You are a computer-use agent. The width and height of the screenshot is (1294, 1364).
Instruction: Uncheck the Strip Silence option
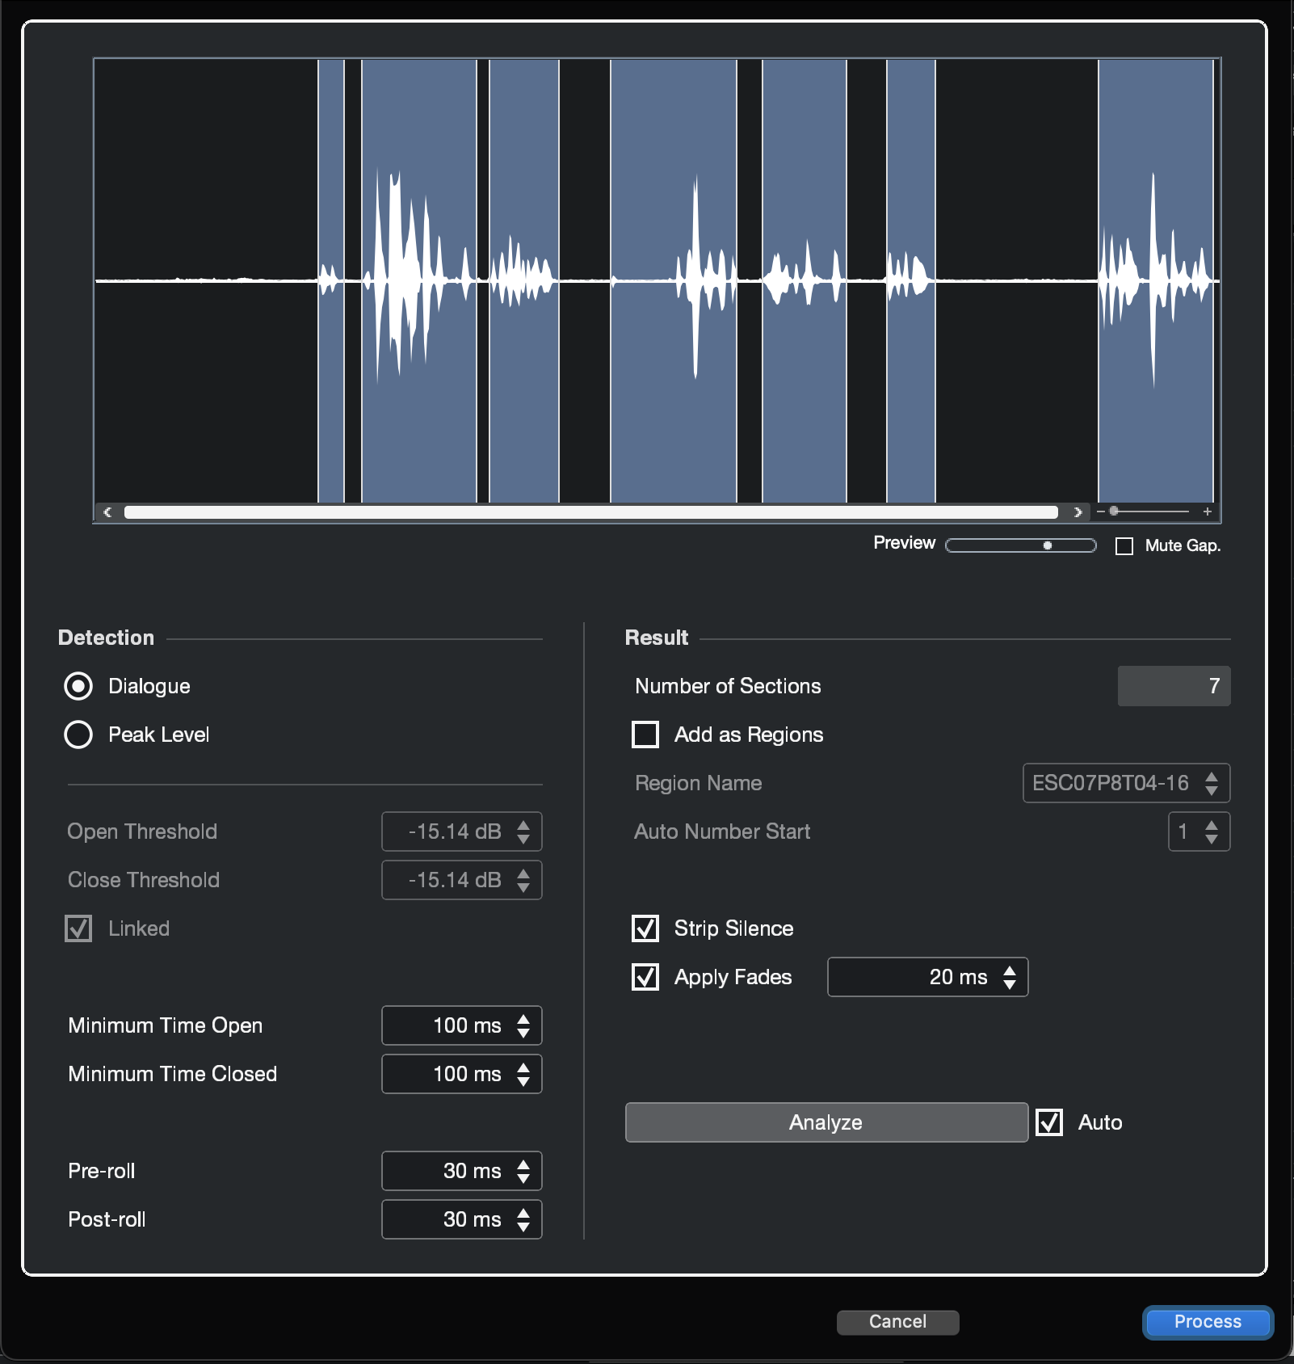[x=645, y=928]
